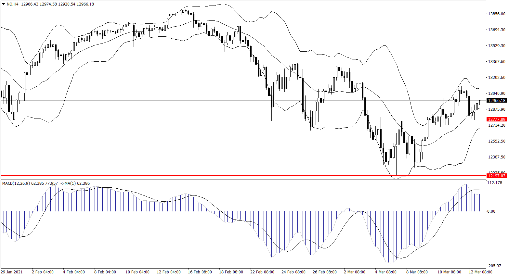Click the 22 Feb 08:00 time label

click(262, 272)
